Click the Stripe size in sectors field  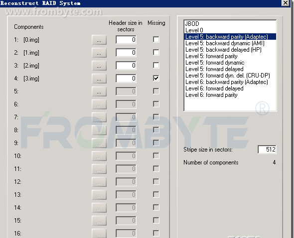pyautogui.click(x=267, y=150)
